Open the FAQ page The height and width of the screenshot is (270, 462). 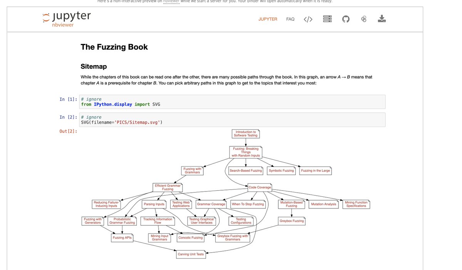tap(290, 19)
